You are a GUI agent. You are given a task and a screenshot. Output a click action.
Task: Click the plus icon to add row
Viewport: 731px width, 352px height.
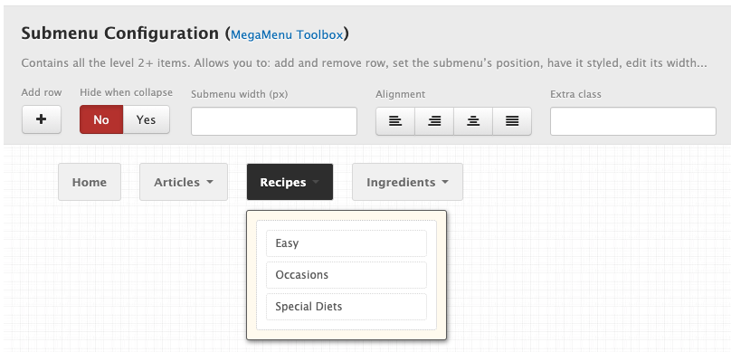click(x=42, y=119)
